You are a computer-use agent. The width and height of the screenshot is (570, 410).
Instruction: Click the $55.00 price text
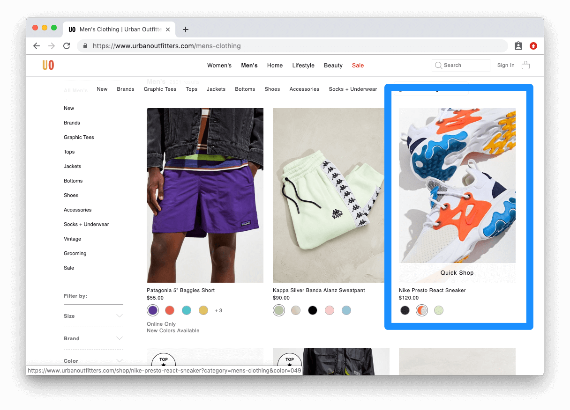pos(155,298)
